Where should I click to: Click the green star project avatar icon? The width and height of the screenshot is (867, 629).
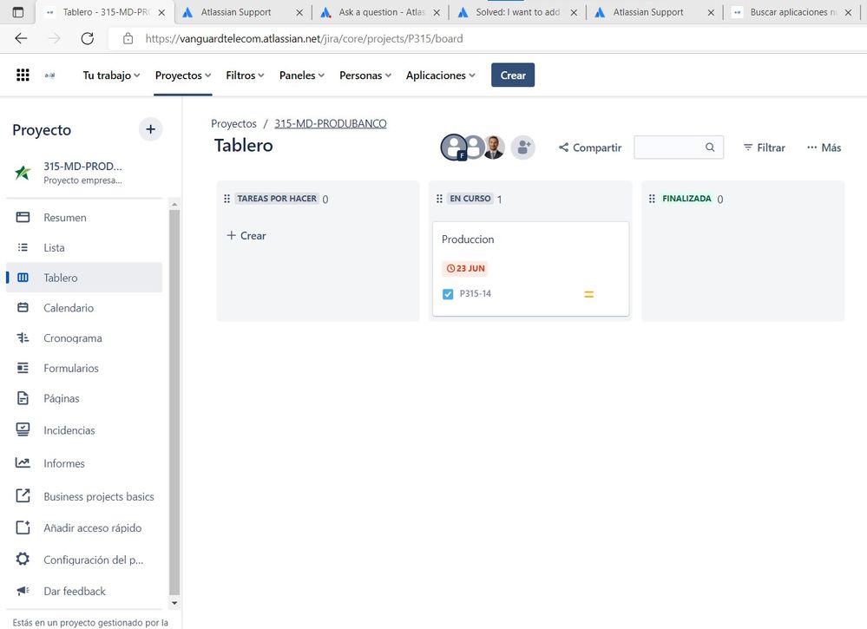point(23,173)
